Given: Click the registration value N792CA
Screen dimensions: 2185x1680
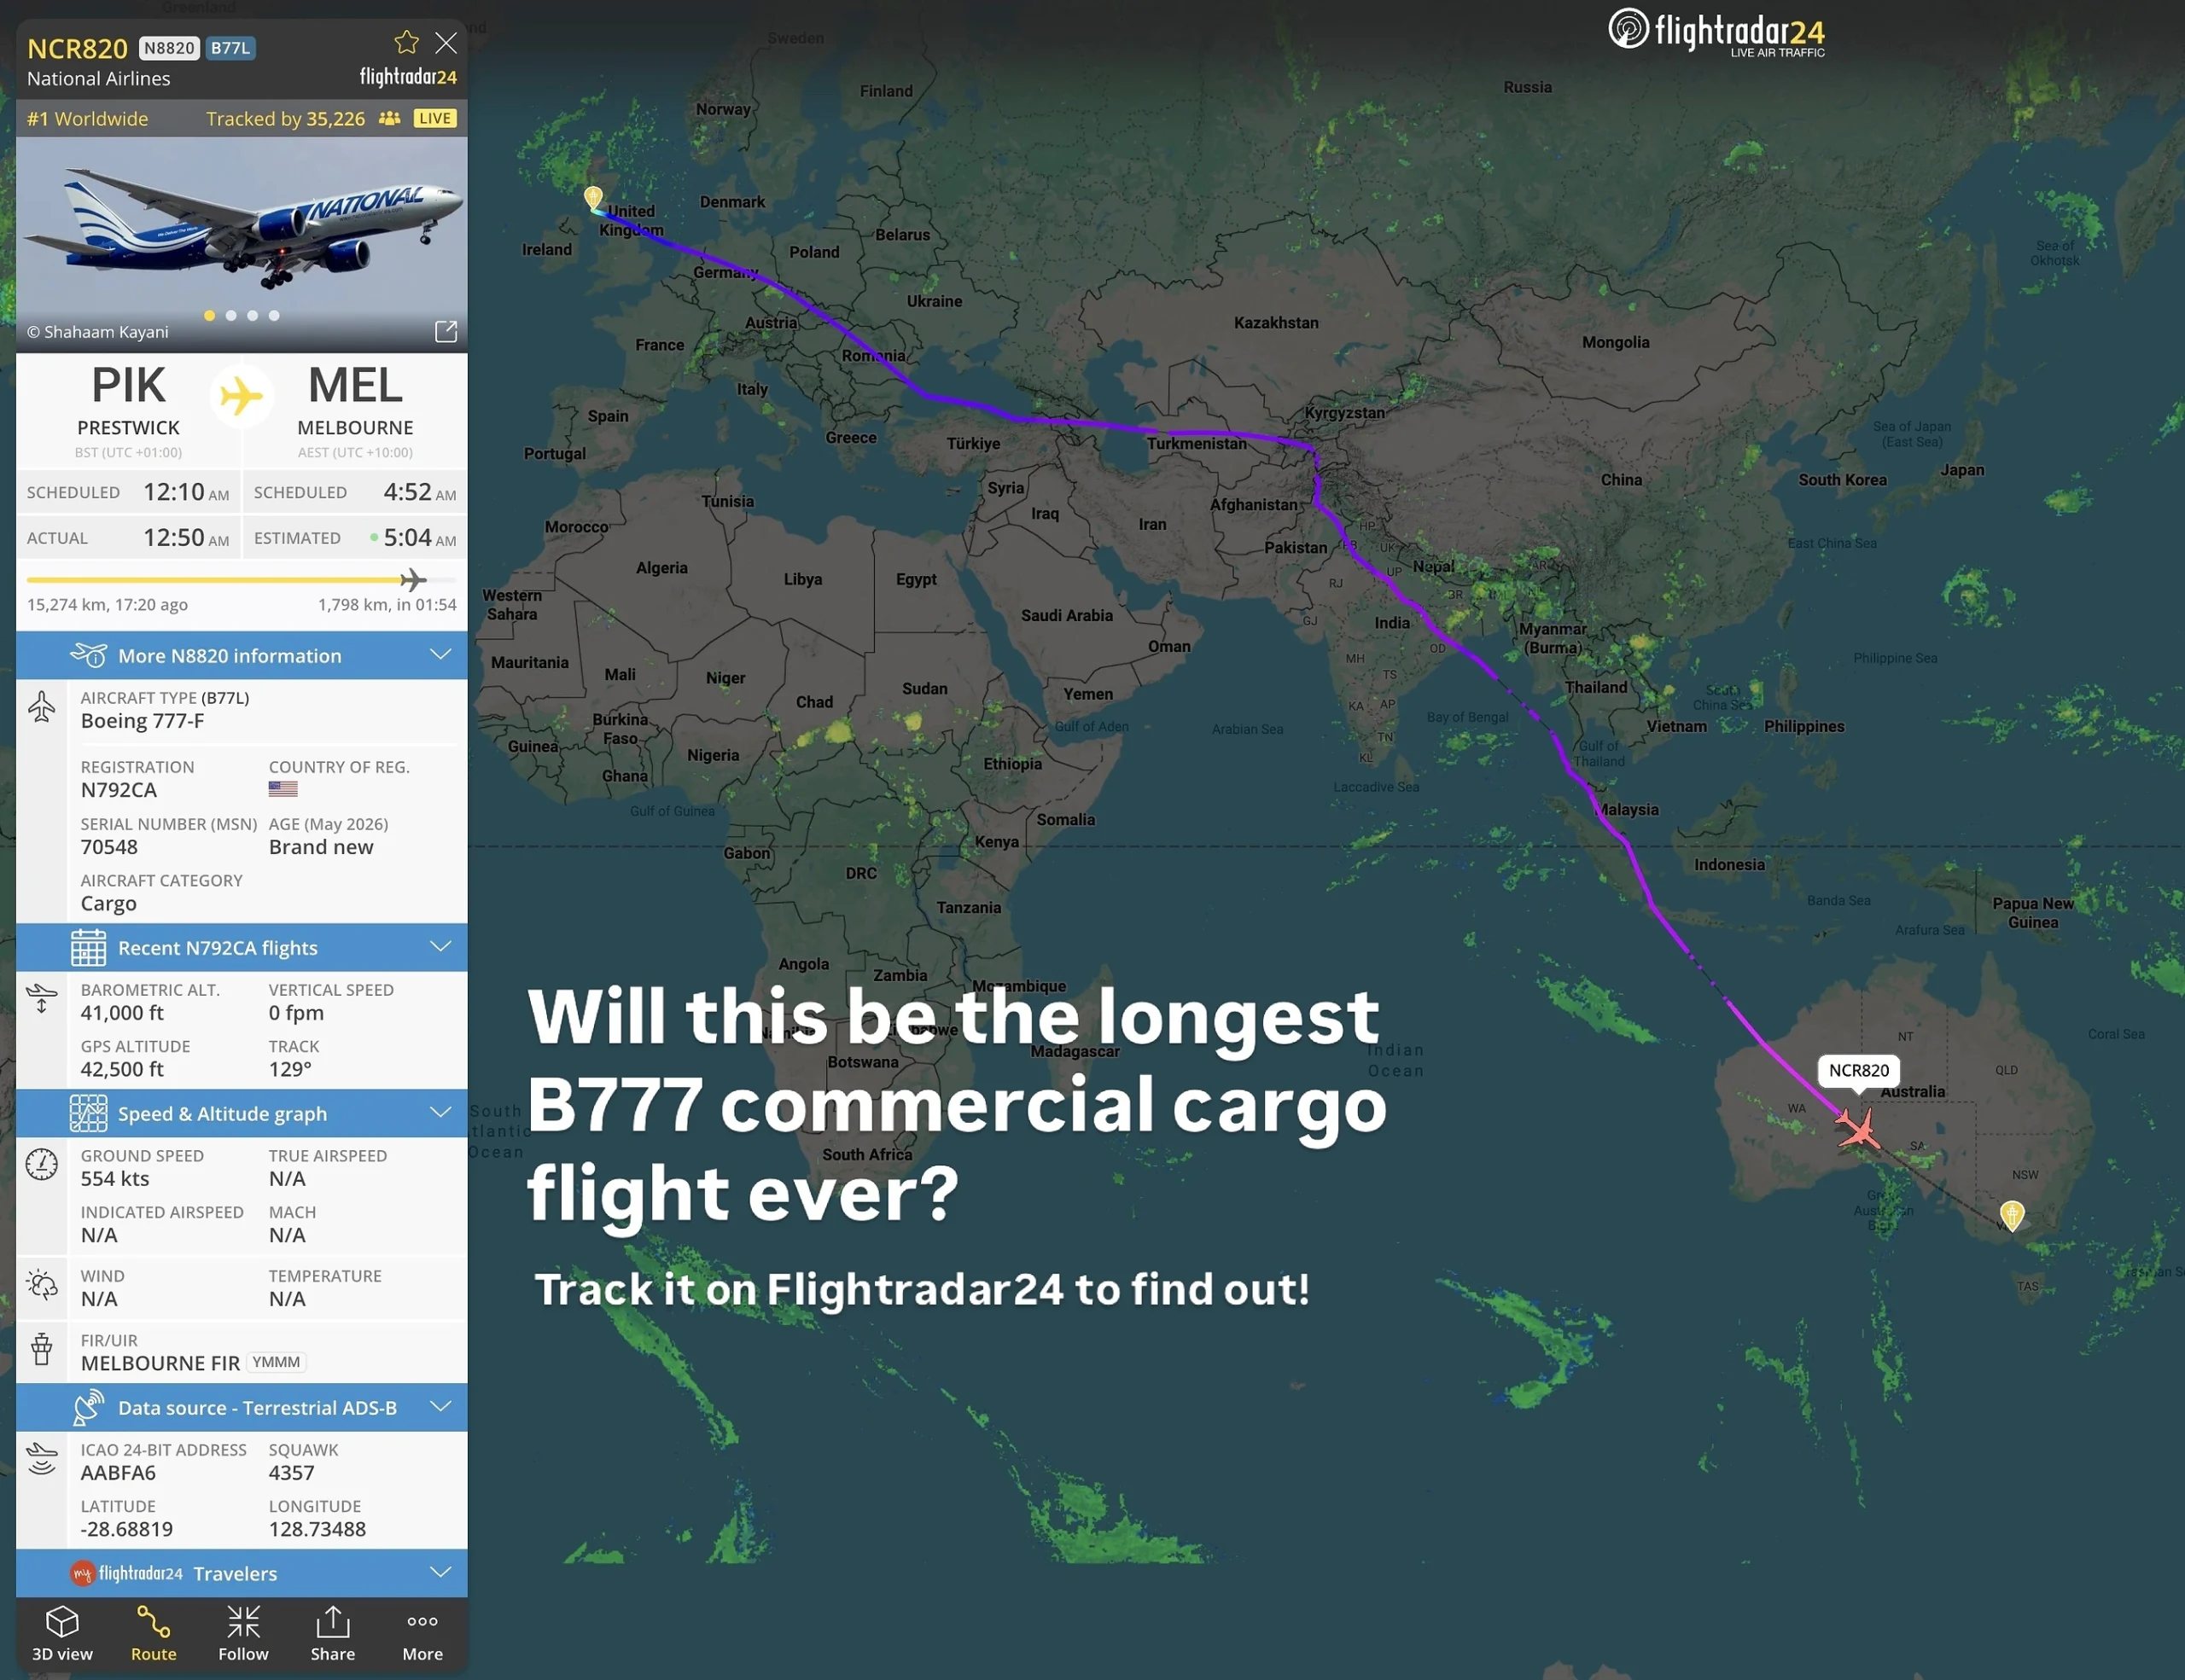Looking at the screenshot, I should pos(119,790).
